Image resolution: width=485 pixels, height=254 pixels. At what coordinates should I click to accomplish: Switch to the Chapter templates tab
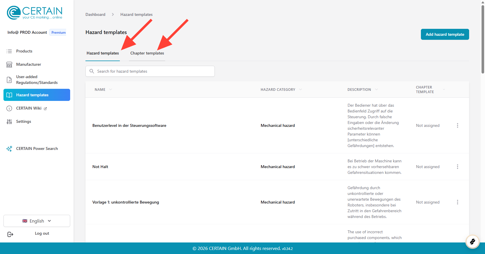[147, 53]
